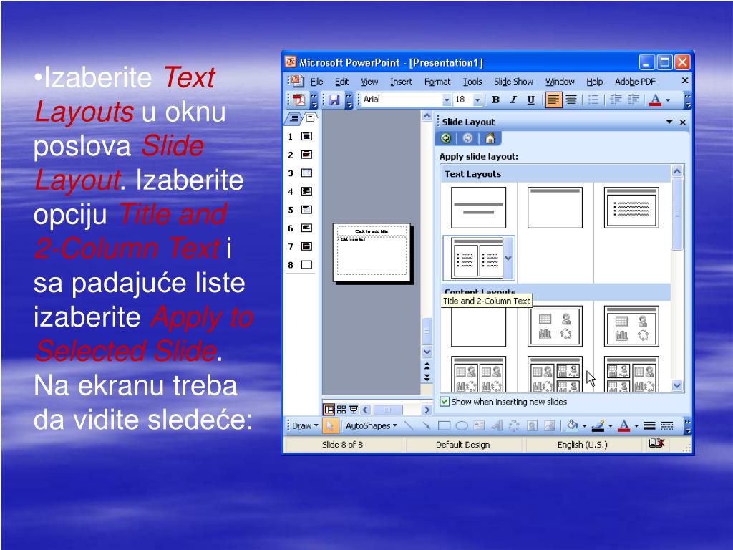Screen dimensions: 733x550
Task: Select the Title Only layout thumbnail
Action: point(555,208)
